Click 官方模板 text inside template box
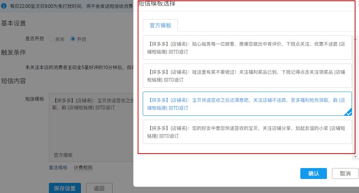This screenshot has height=193, width=359. click(63, 155)
